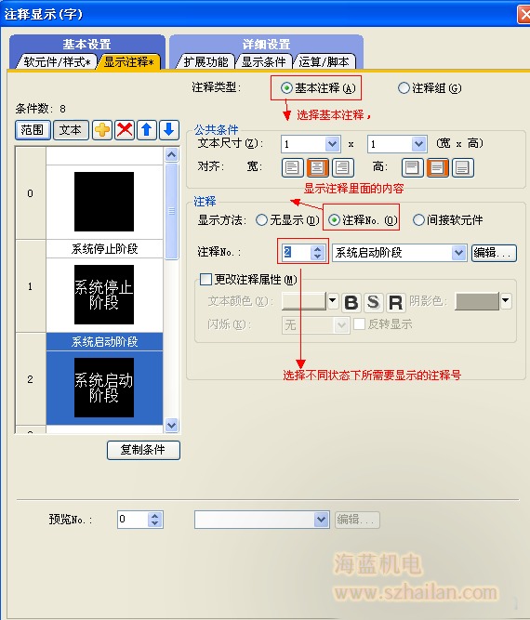Move condition down with blue down arrow
530x620 pixels.
169,130
